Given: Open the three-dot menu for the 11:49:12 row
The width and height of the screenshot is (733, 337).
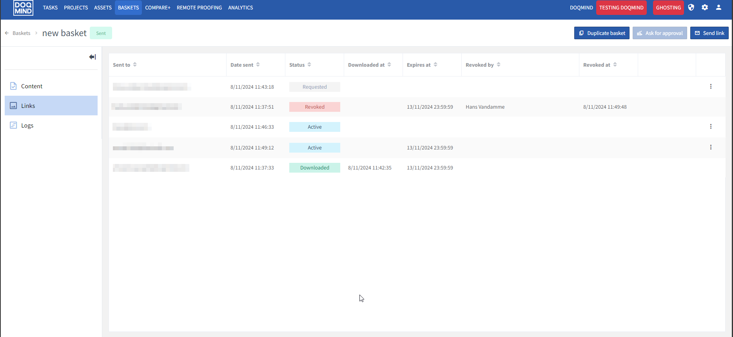Looking at the screenshot, I should pos(711,147).
